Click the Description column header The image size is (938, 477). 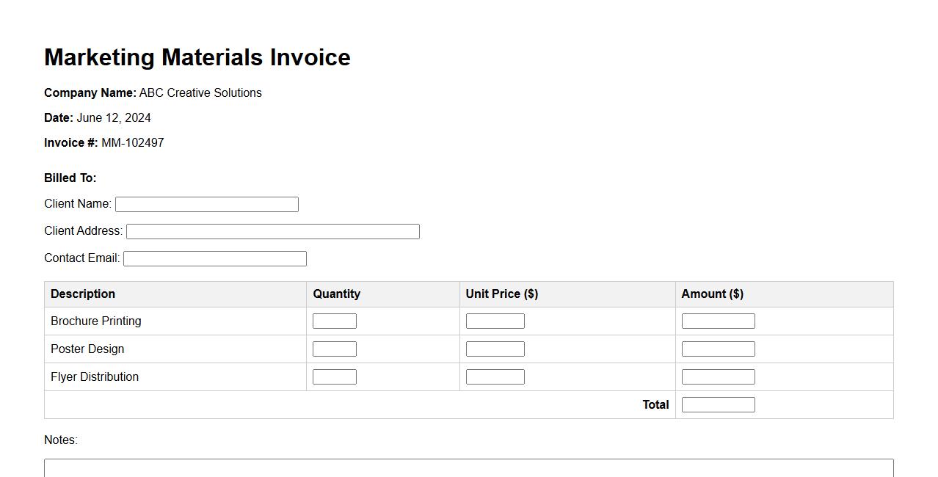(83, 294)
